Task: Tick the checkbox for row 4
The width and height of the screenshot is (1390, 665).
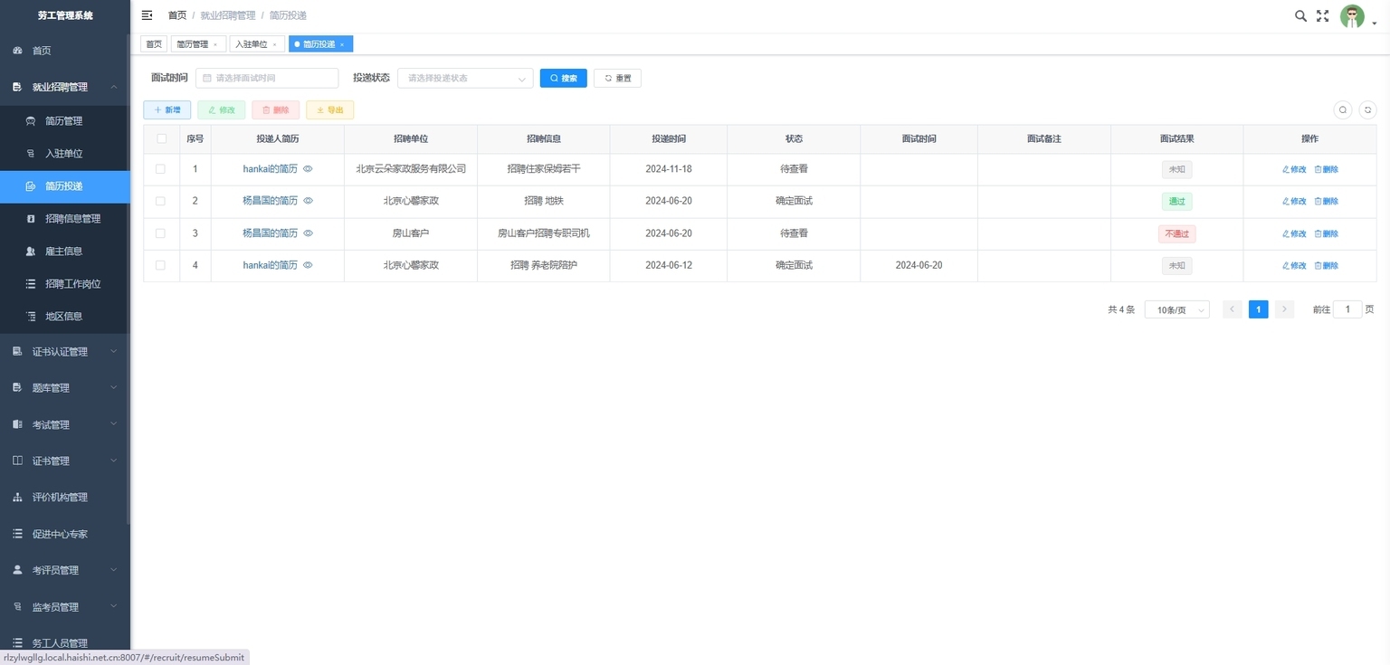Action: (160, 265)
